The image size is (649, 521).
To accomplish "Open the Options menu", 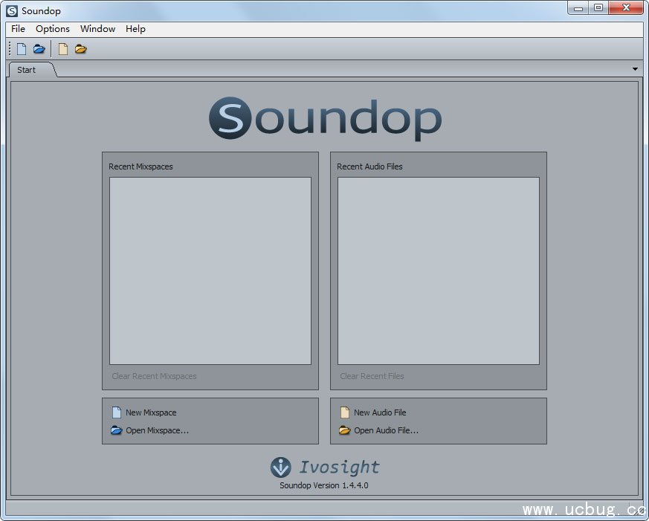I will click(53, 29).
